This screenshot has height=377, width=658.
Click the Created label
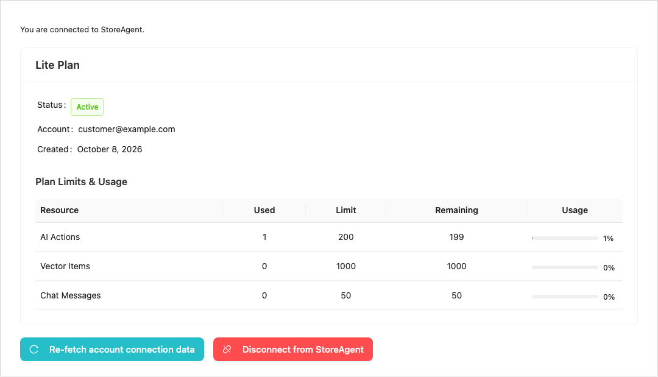coord(55,149)
